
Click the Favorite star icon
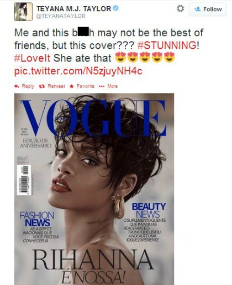pos(72,86)
